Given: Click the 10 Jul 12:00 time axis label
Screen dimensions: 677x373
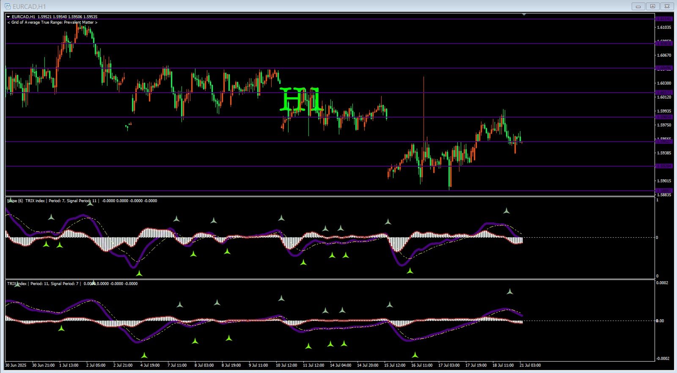Looking at the screenshot, I should click(x=286, y=365).
